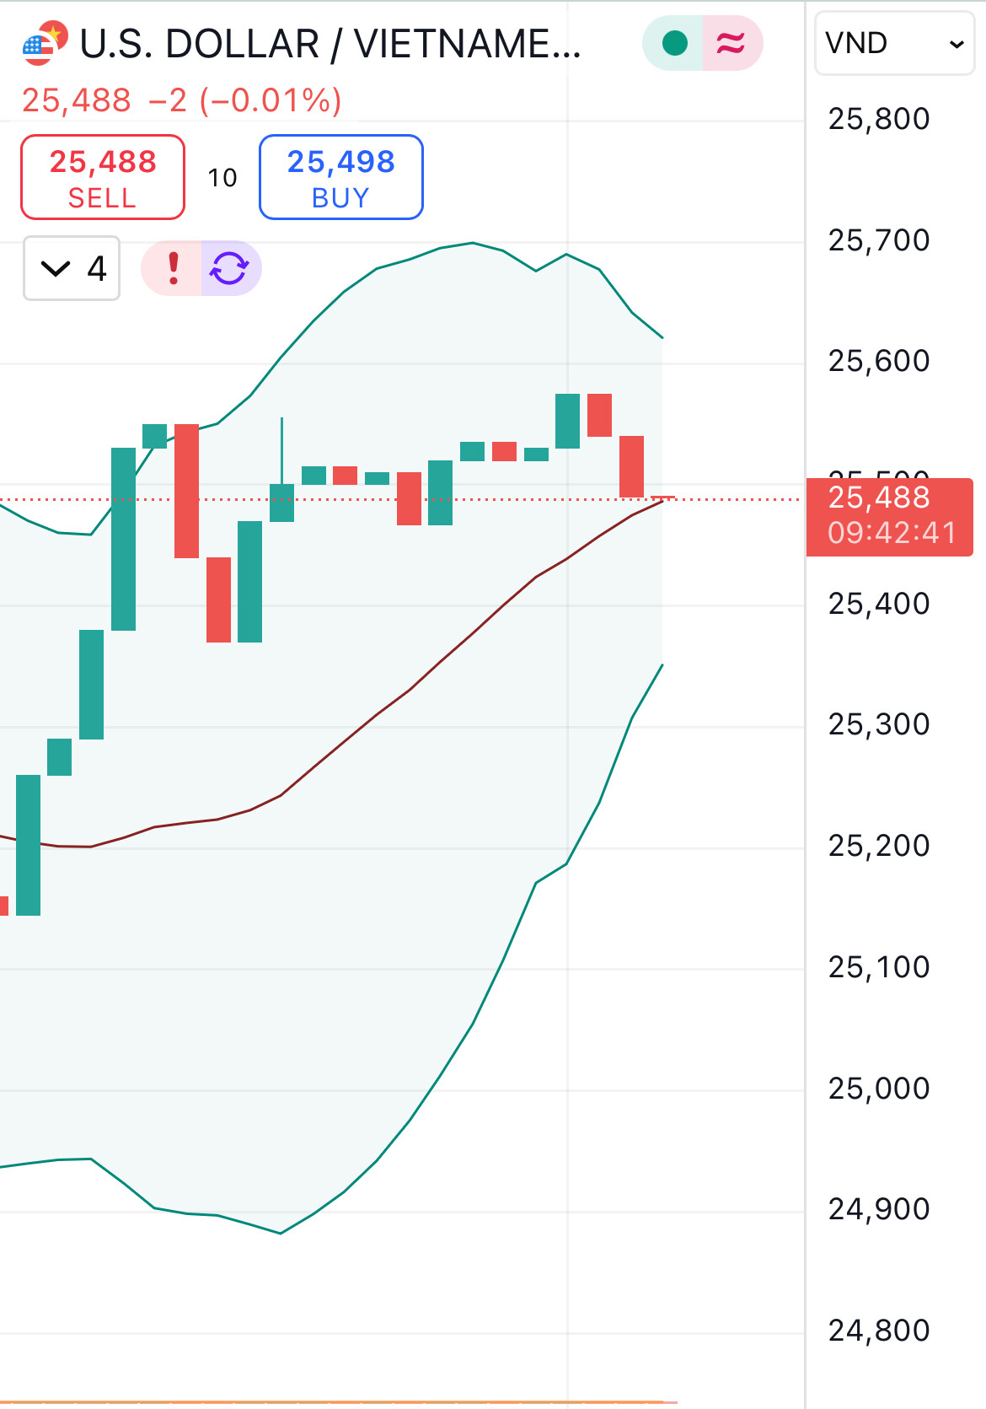Click the 24,800 price axis label
Viewport: 986px width, 1409px height.
878,1331
